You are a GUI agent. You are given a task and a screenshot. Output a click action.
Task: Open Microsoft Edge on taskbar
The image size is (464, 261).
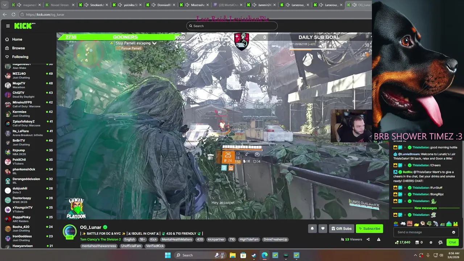coord(265,255)
